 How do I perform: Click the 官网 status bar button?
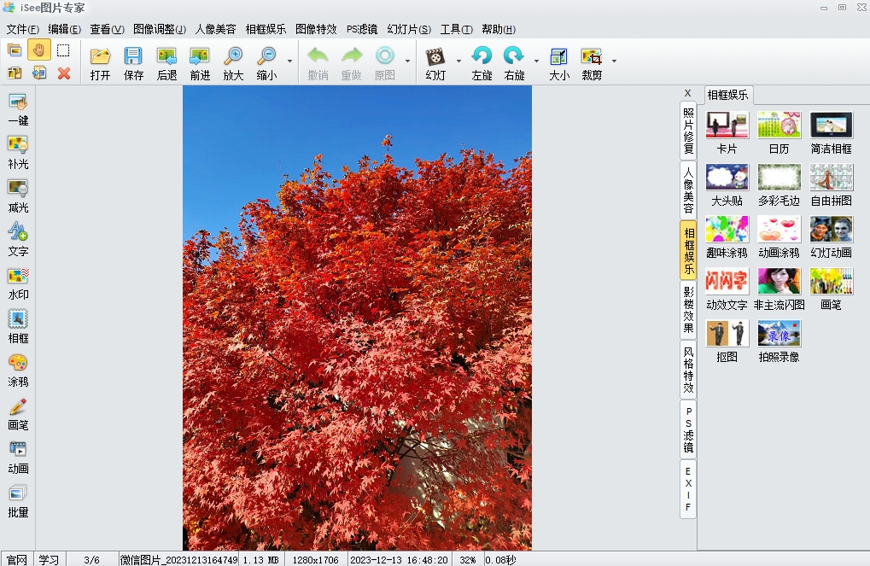pos(17,559)
